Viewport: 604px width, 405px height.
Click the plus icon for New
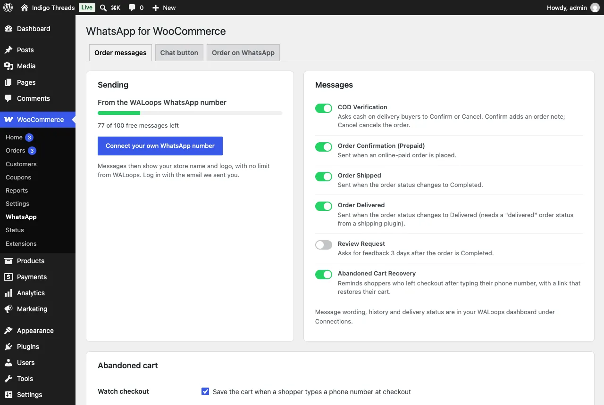(x=156, y=8)
